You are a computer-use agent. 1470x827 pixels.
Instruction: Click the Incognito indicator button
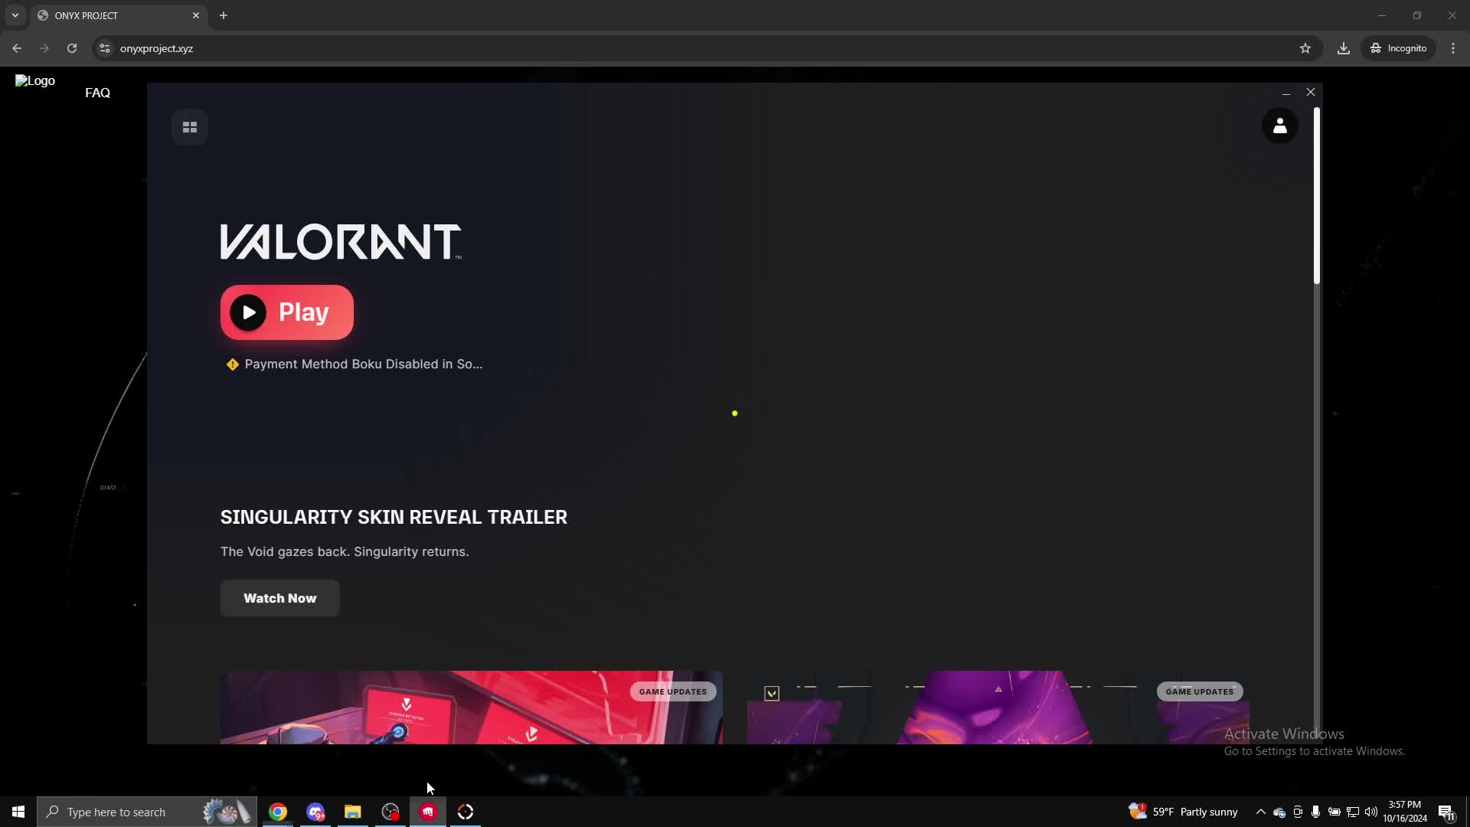point(1399,48)
